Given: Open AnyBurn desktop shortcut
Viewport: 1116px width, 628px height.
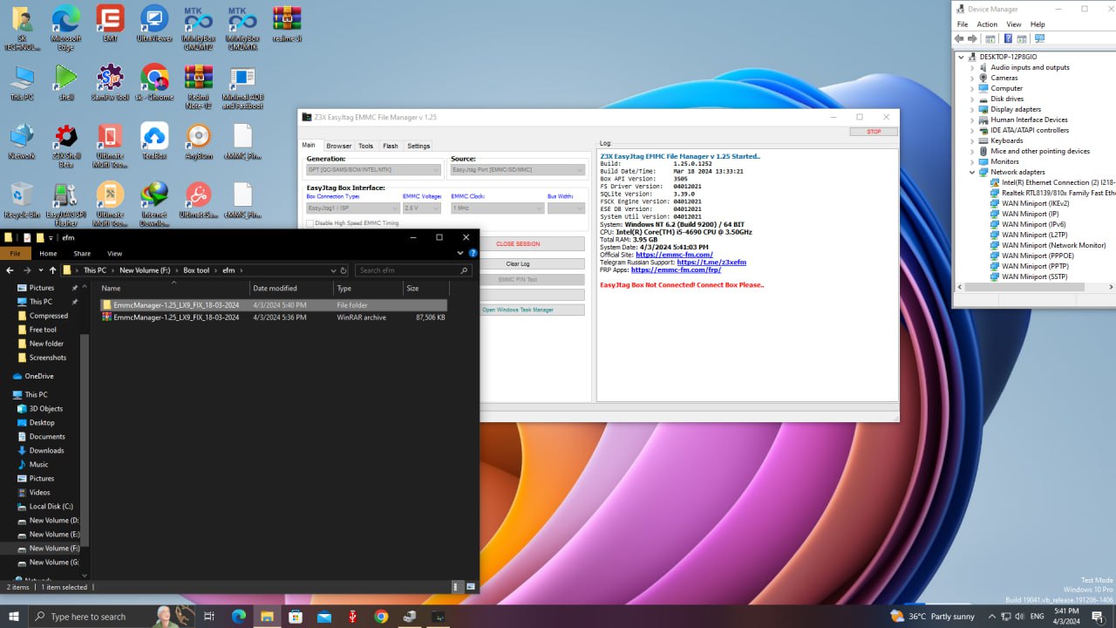Looking at the screenshot, I should [x=199, y=141].
